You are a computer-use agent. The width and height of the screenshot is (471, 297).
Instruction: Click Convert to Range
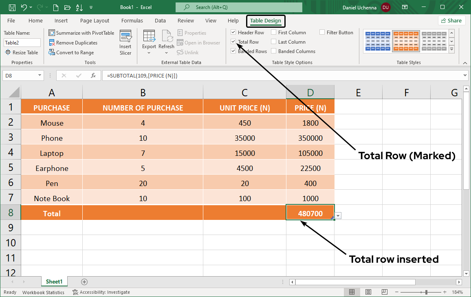75,52
